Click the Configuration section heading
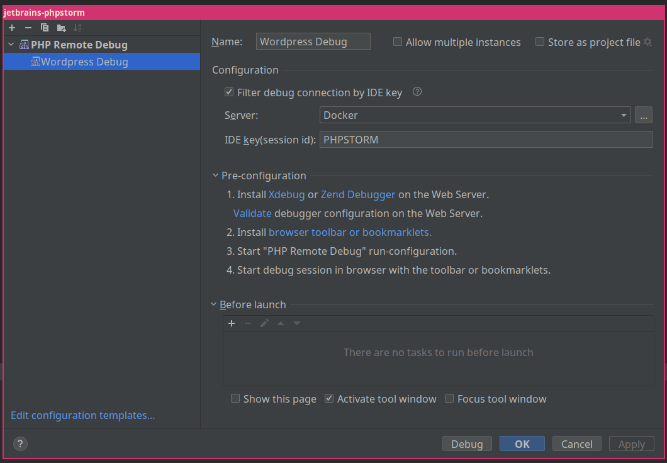667x463 pixels. (x=245, y=70)
